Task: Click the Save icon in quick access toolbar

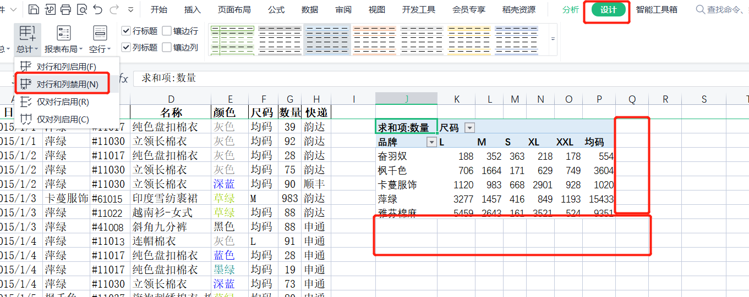Action: 34,9
